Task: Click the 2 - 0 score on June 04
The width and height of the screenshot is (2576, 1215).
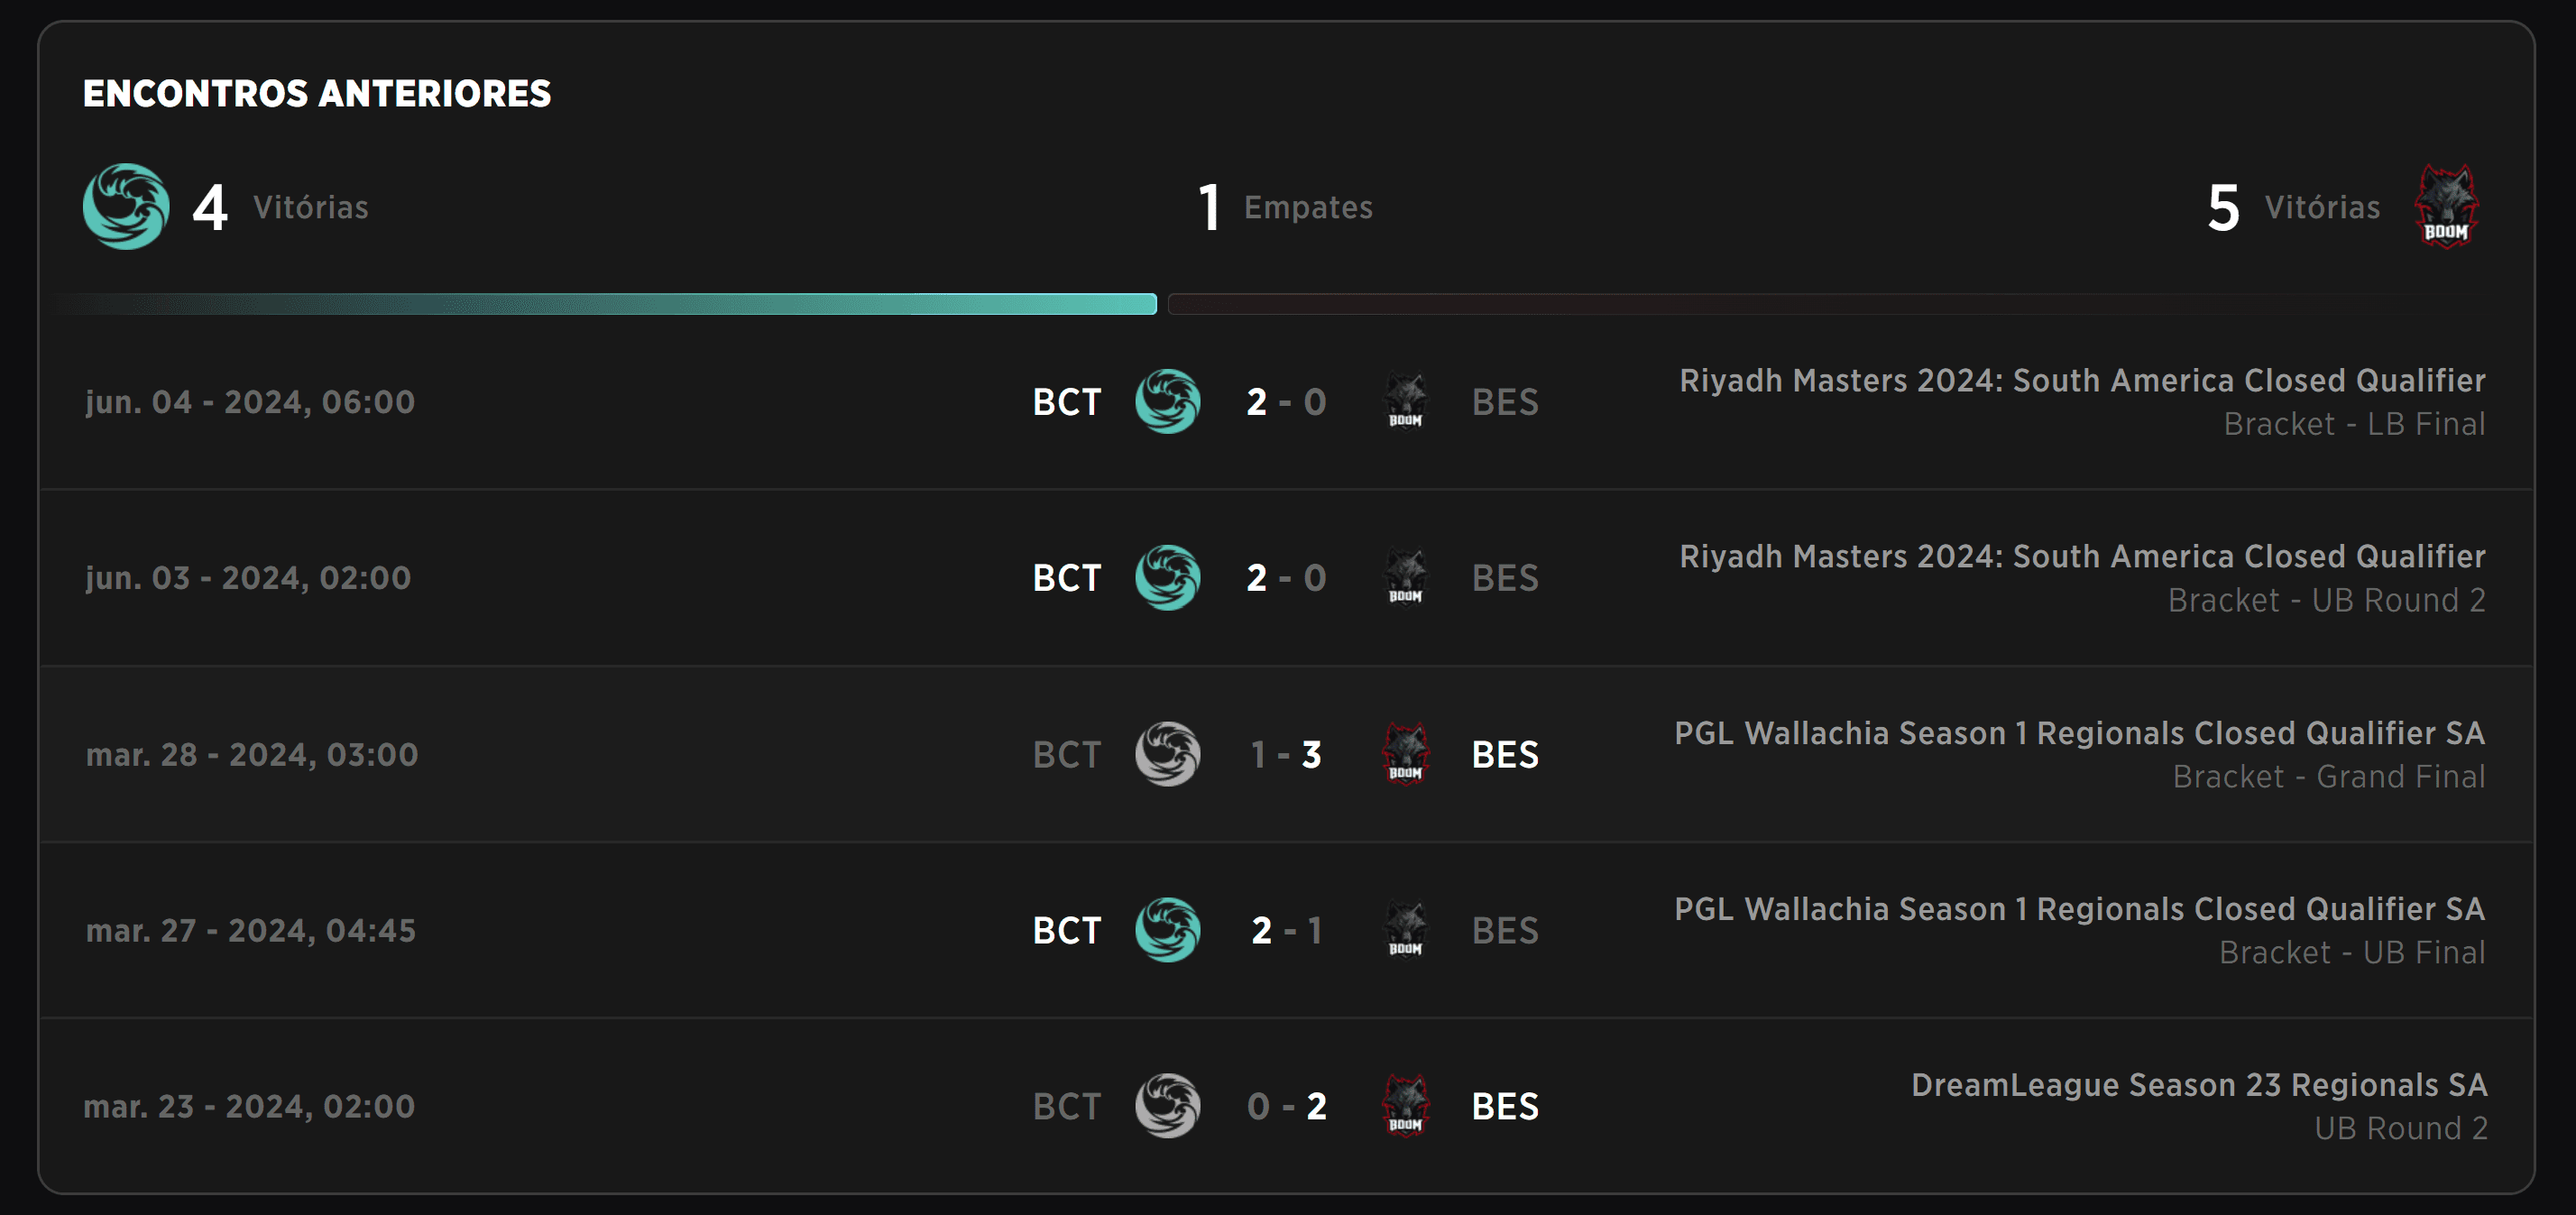Action: click(x=1286, y=402)
